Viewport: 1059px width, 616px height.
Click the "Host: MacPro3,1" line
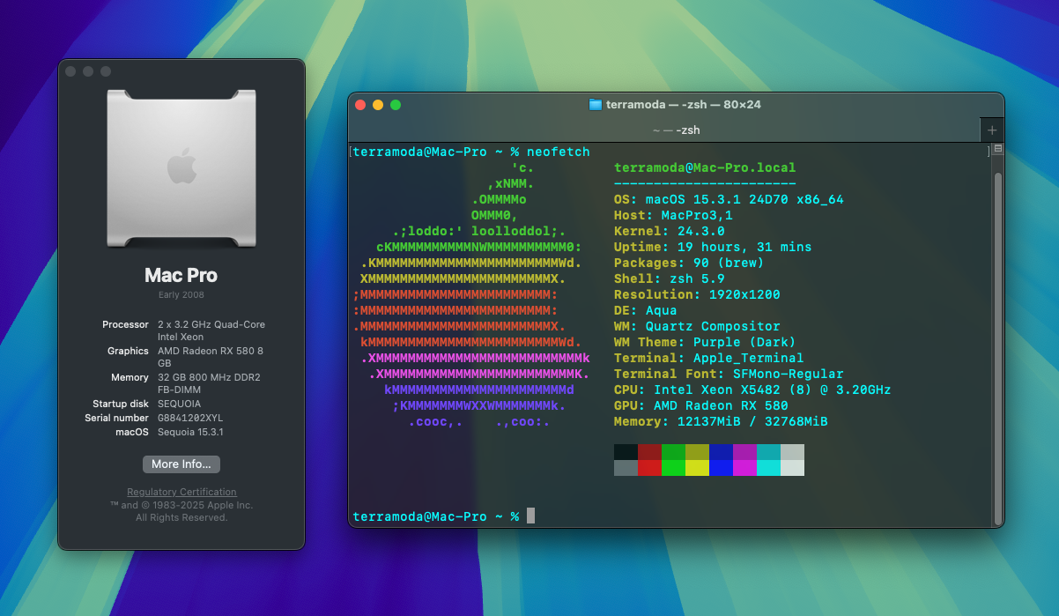point(673,216)
